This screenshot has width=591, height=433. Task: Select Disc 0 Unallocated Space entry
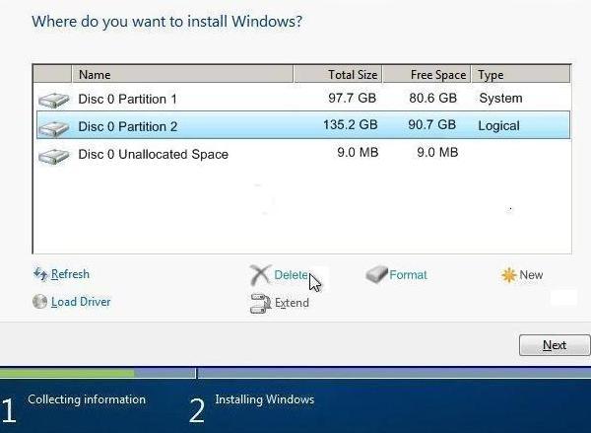click(303, 154)
